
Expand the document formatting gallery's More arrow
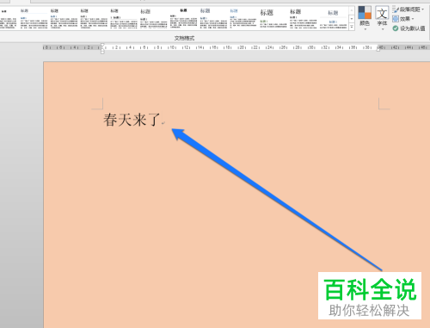pyautogui.click(x=352, y=27)
